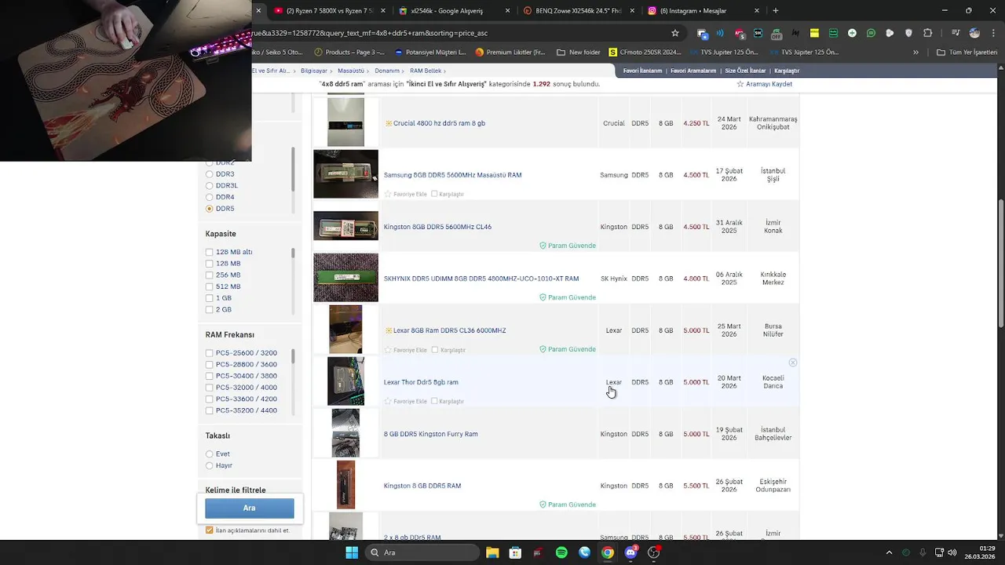This screenshot has height=565, width=1005.
Task: Open 8 GB DDR5 Kingston Furry Ram listing
Action: click(430, 434)
